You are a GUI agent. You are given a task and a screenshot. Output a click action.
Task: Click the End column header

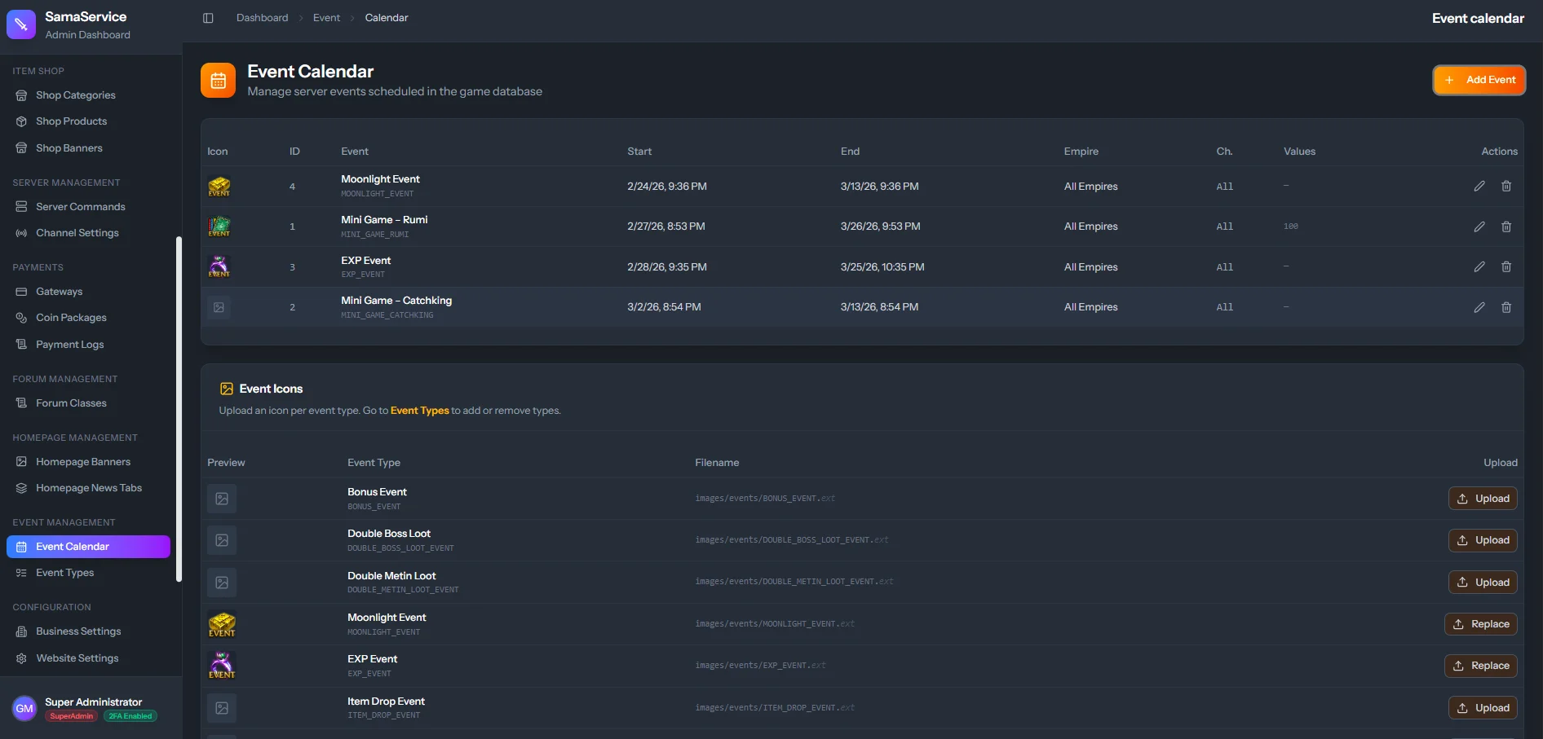coord(850,152)
